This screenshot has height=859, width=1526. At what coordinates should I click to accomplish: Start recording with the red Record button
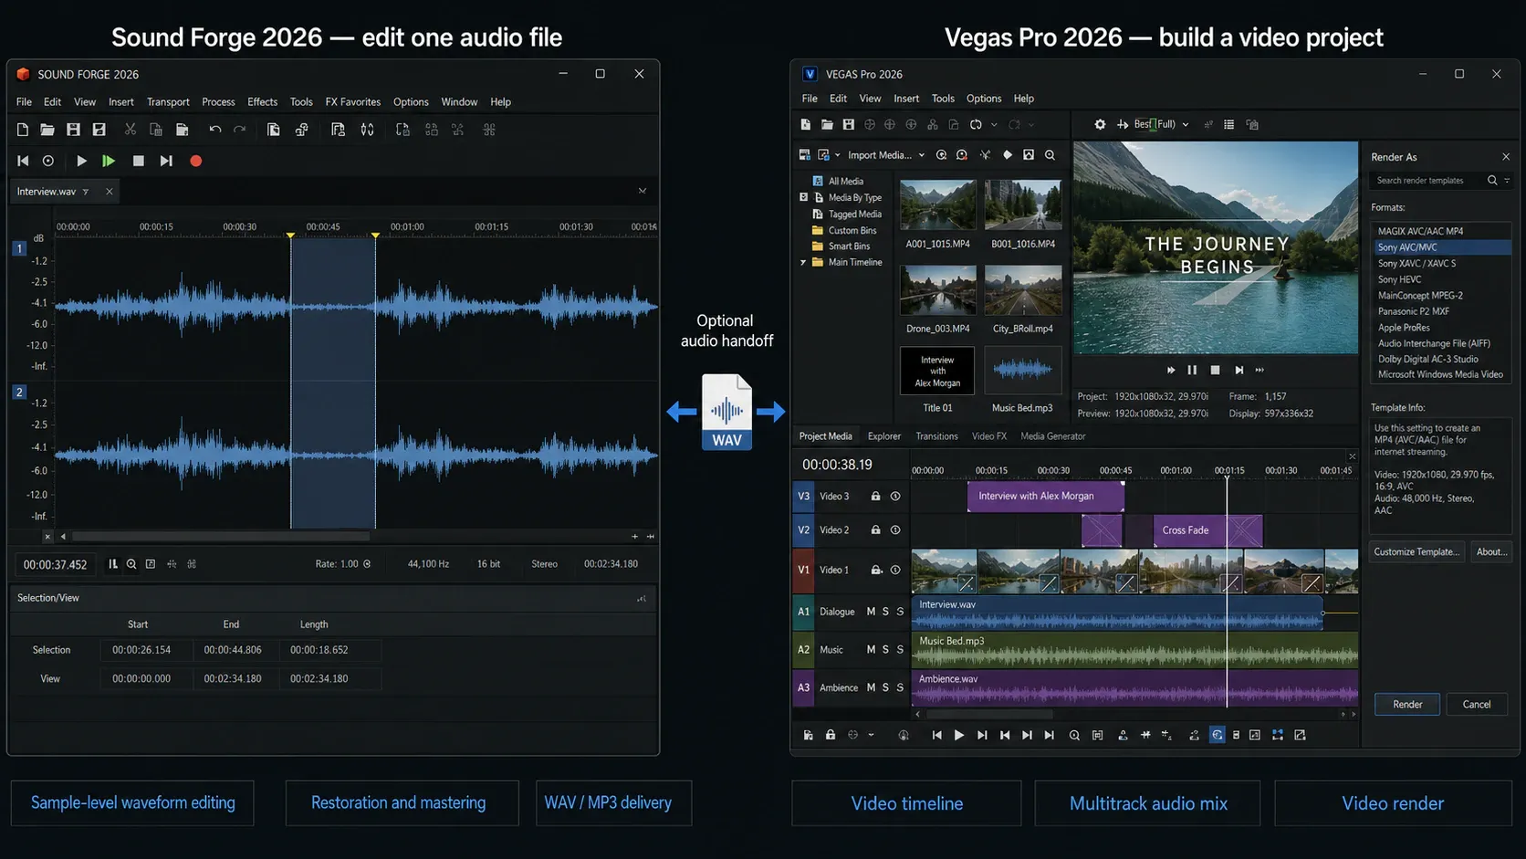195,161
